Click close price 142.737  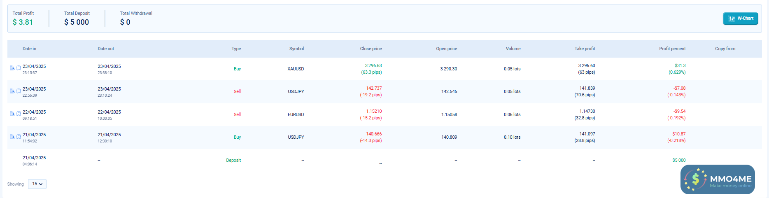click(374, 88)
